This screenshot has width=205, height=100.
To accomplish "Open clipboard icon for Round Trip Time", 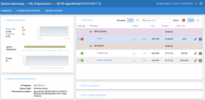I will tap(200, 60).
